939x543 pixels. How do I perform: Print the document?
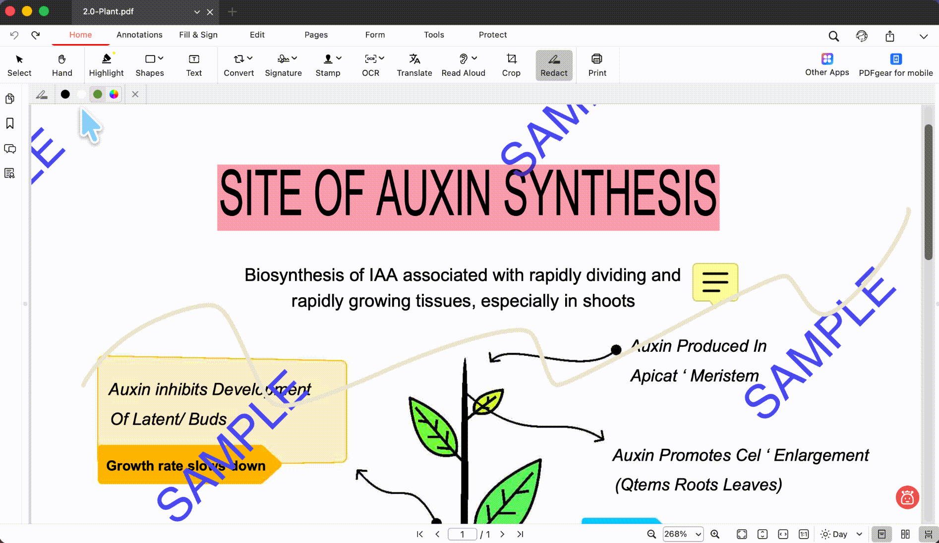click(597, 65)
